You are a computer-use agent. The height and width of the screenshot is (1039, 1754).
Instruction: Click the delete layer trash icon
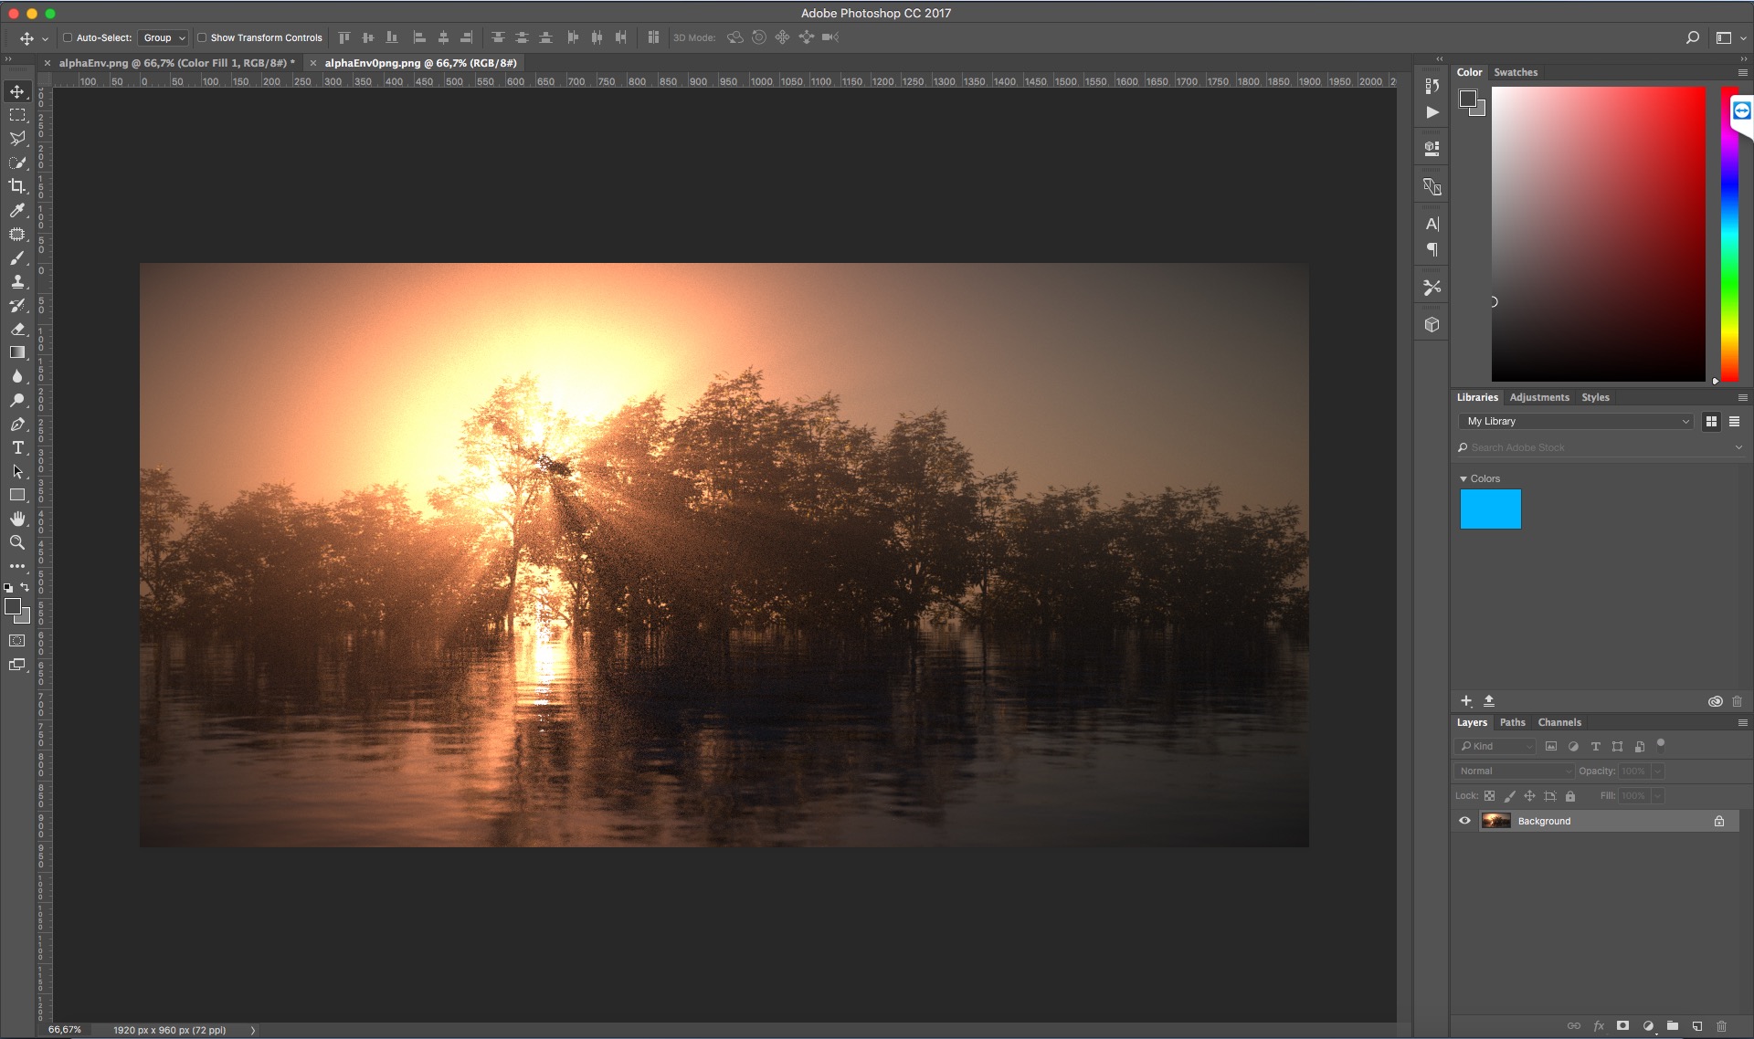pyautogui.click(x=1721, y=1026)
